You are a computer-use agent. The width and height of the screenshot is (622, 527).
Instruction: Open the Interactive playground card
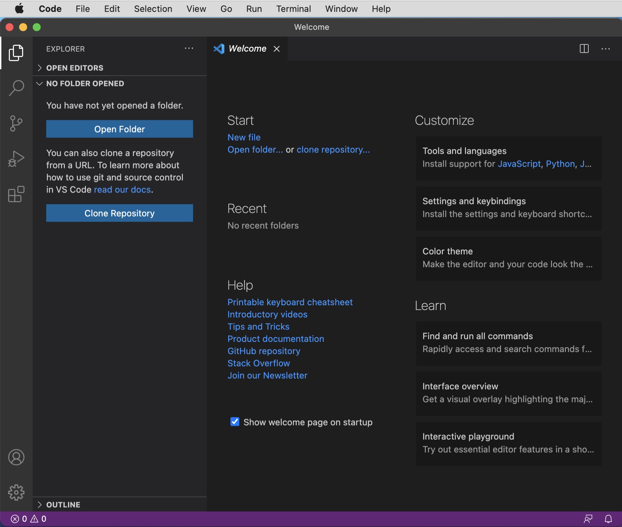click(508, 444)
